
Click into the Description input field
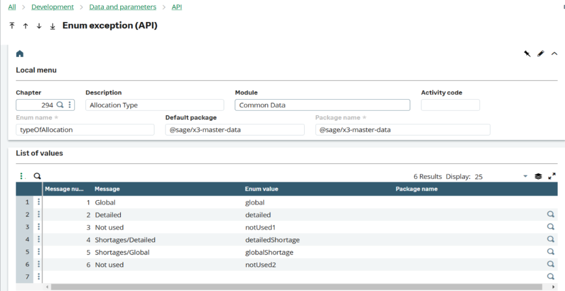(154, 105)
